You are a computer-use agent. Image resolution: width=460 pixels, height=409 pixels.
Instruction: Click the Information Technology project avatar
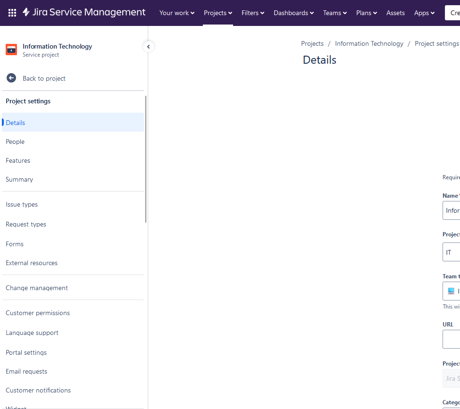point(11,50)
